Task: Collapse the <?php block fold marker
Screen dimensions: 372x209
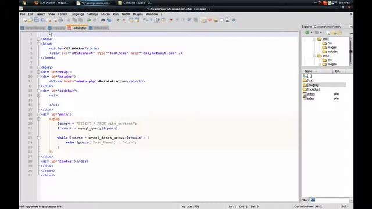Action: click(38, 119)
